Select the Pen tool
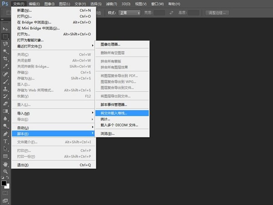This screenshot has height=205, width=273. pos(5,134)
